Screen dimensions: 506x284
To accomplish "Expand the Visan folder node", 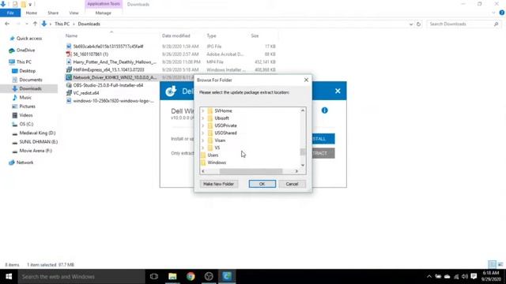I will [203, 140].
